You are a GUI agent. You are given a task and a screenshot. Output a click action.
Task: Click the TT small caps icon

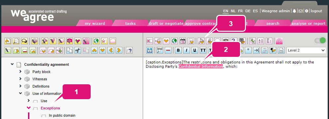coord(203,50)
